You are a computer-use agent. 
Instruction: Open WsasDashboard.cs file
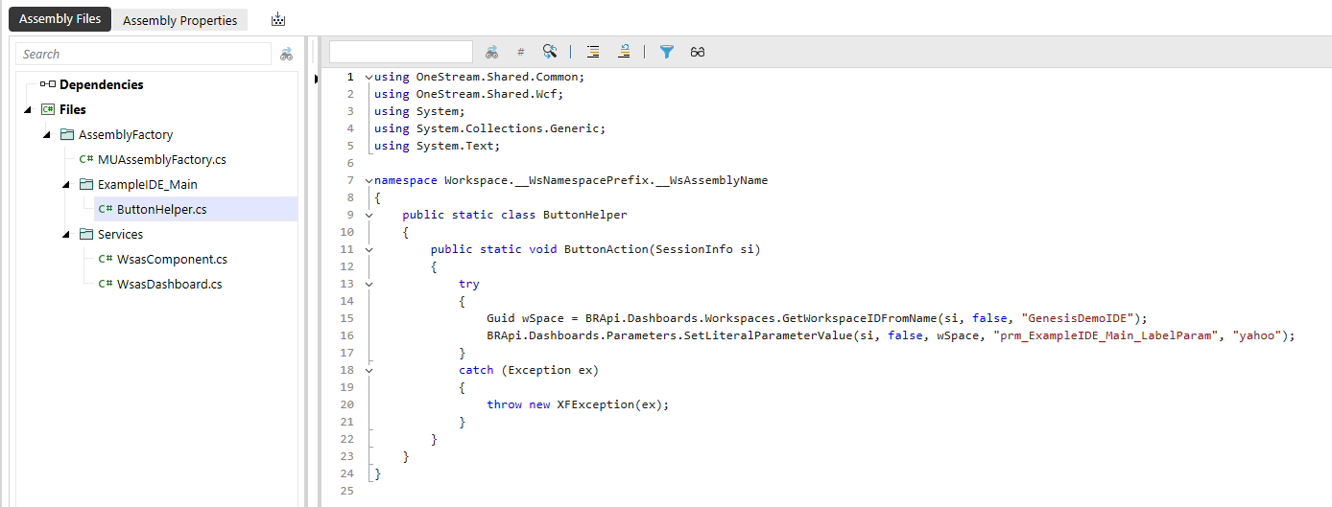pos(169,285)
